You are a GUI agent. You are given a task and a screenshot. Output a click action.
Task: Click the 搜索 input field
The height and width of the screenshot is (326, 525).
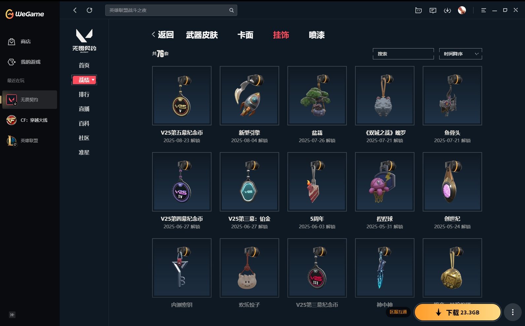[x=403, y=54]
